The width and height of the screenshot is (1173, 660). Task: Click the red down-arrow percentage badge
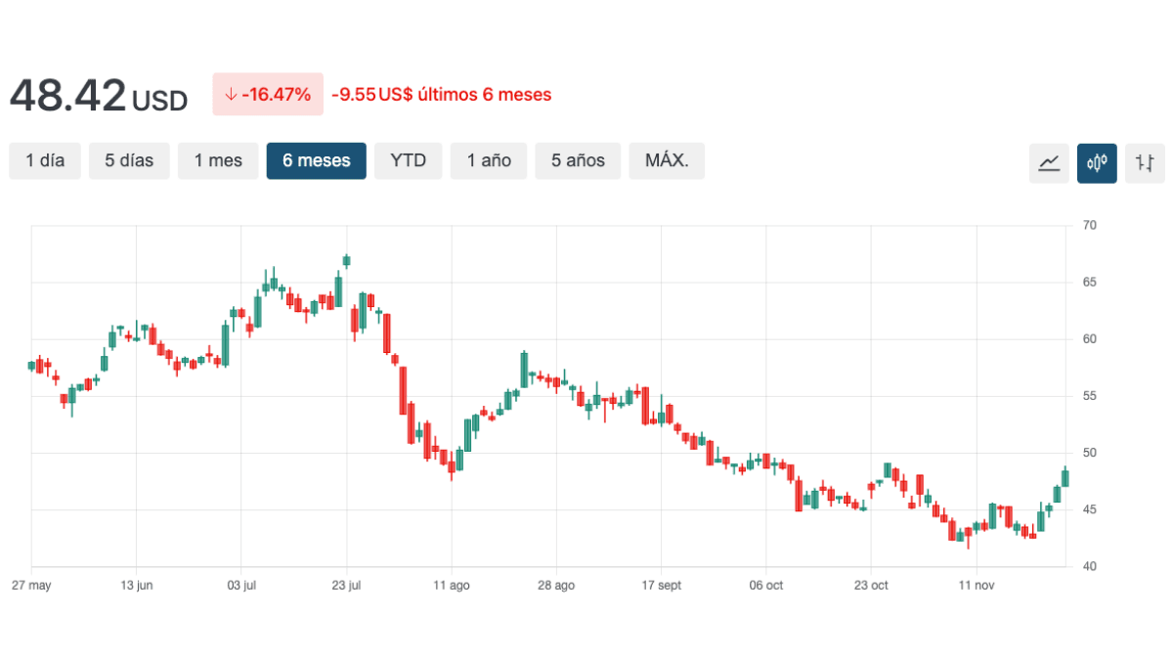pos(267,95)
